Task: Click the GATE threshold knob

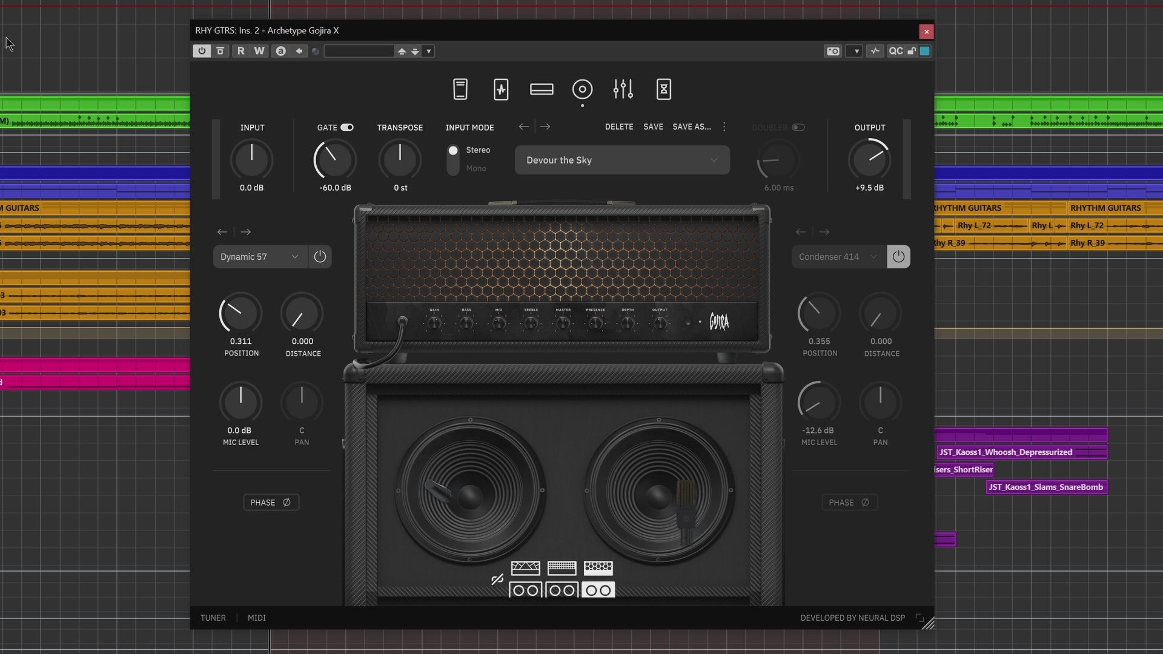Action: pyautogui.click(x=334, y=160)
